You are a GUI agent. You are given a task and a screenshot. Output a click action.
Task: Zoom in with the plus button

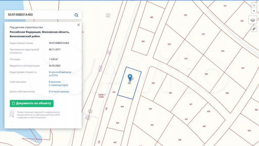(x=254, y=5)
